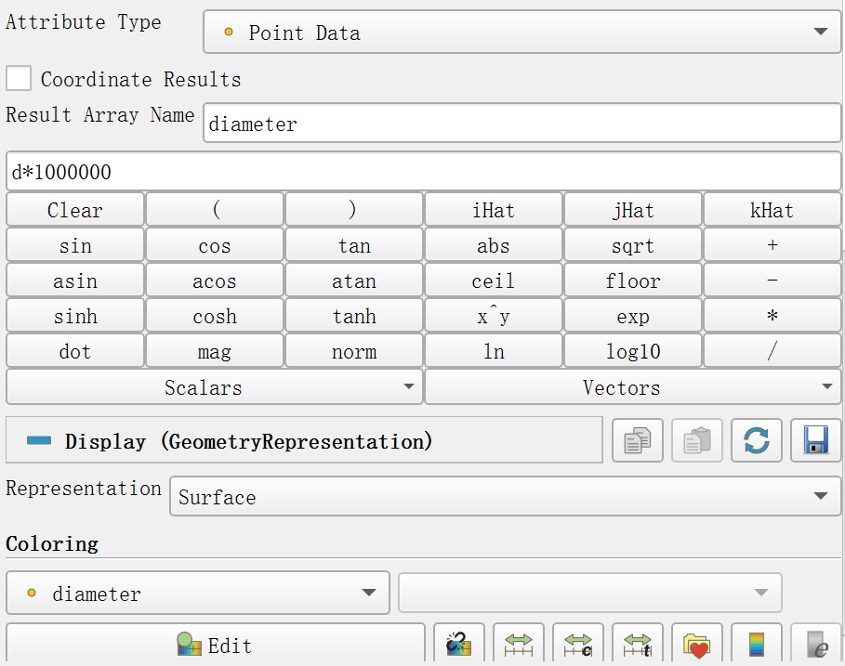Rescale to data range over all timesteps
The image size is (845, 666).
[x=638, y=644]
